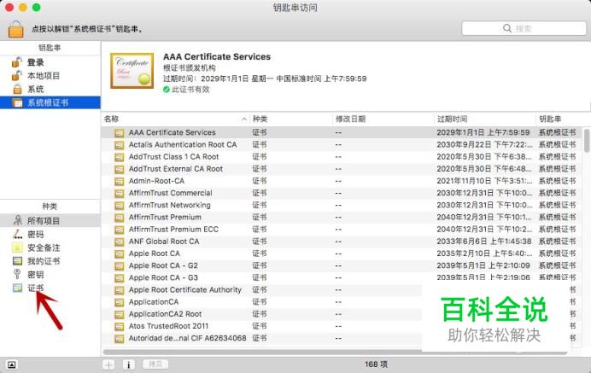This screenshot has height=373, width=591.
Task: Click the text 'ANF Global Root CA'
Action: click(x=164, y=242)
